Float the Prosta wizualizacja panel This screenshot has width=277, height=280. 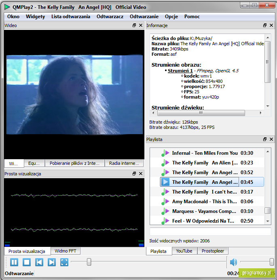point(134,174)
